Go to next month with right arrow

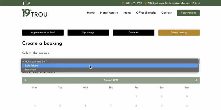tap(196, 80)
